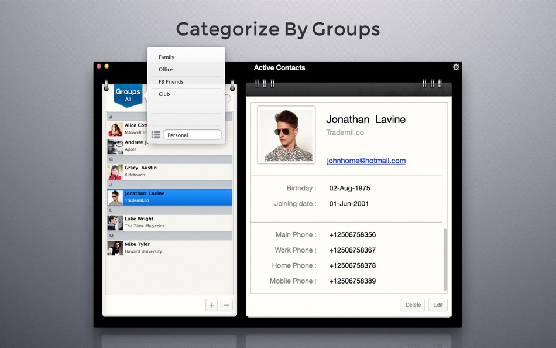Click The Time Magazine company text
The width and height of the screenshot is (556, 348).
(x=145, y=226)
